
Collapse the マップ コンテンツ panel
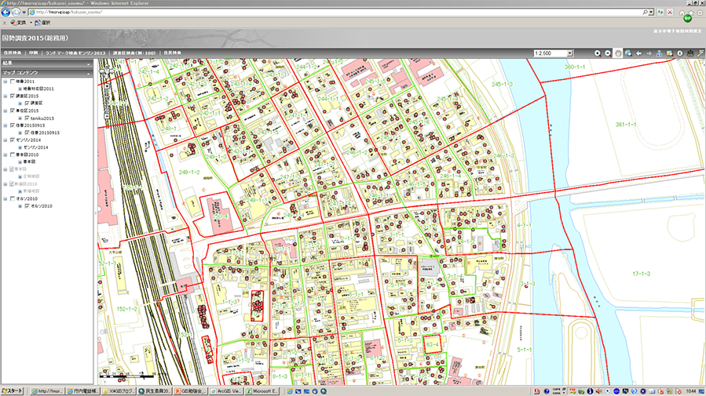coord(90,73)
